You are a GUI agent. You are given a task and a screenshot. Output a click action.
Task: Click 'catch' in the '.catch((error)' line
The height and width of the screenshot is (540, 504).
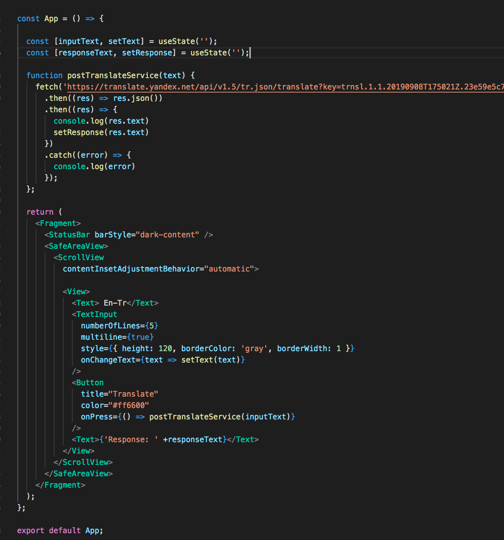[x=61, y=155]
